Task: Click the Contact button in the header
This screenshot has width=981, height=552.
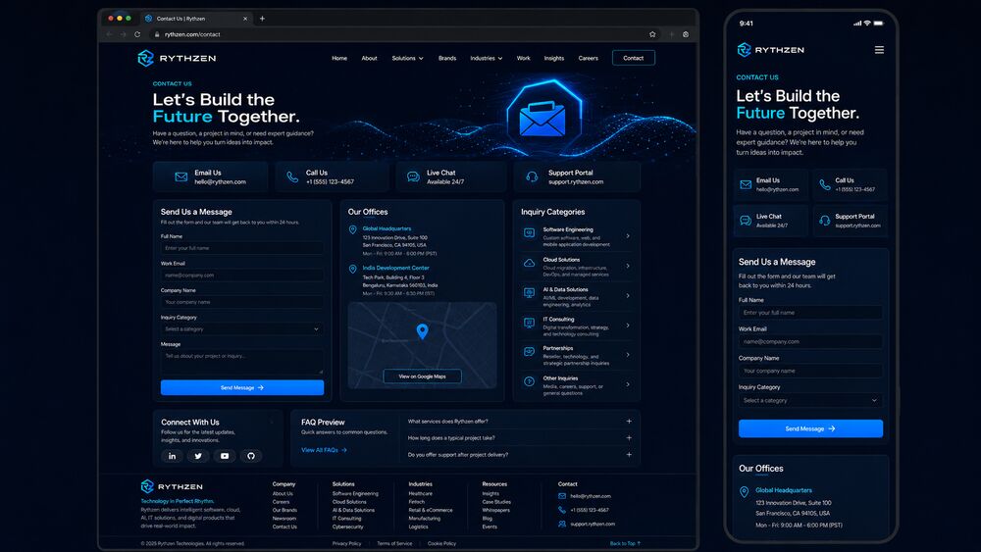Action: coord(633,58)
